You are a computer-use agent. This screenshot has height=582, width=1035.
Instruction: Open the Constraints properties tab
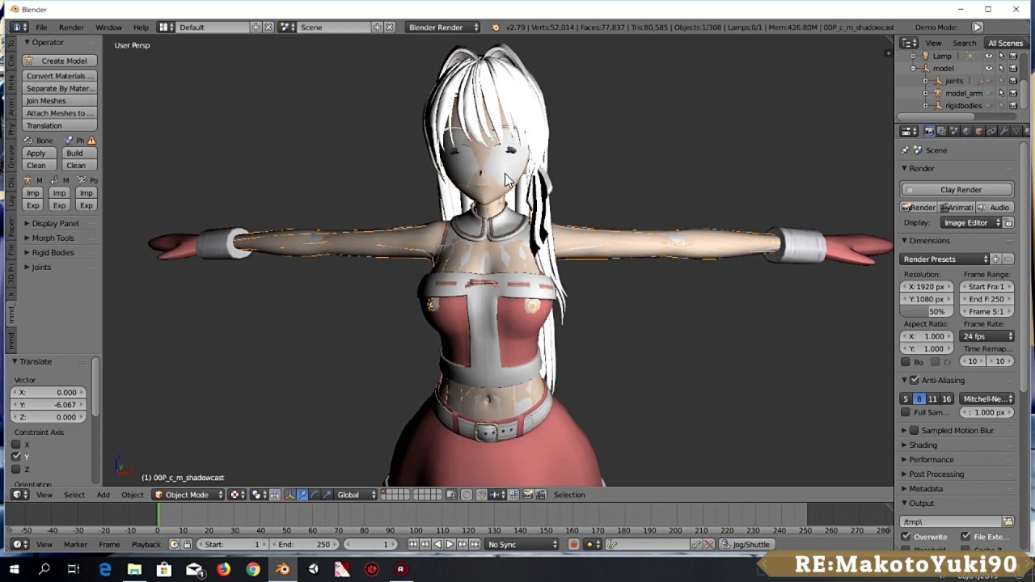(991, 131)
